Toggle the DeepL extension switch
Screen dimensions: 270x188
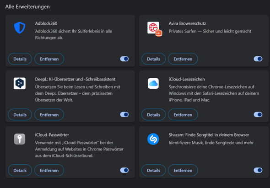tap(124, 114)
